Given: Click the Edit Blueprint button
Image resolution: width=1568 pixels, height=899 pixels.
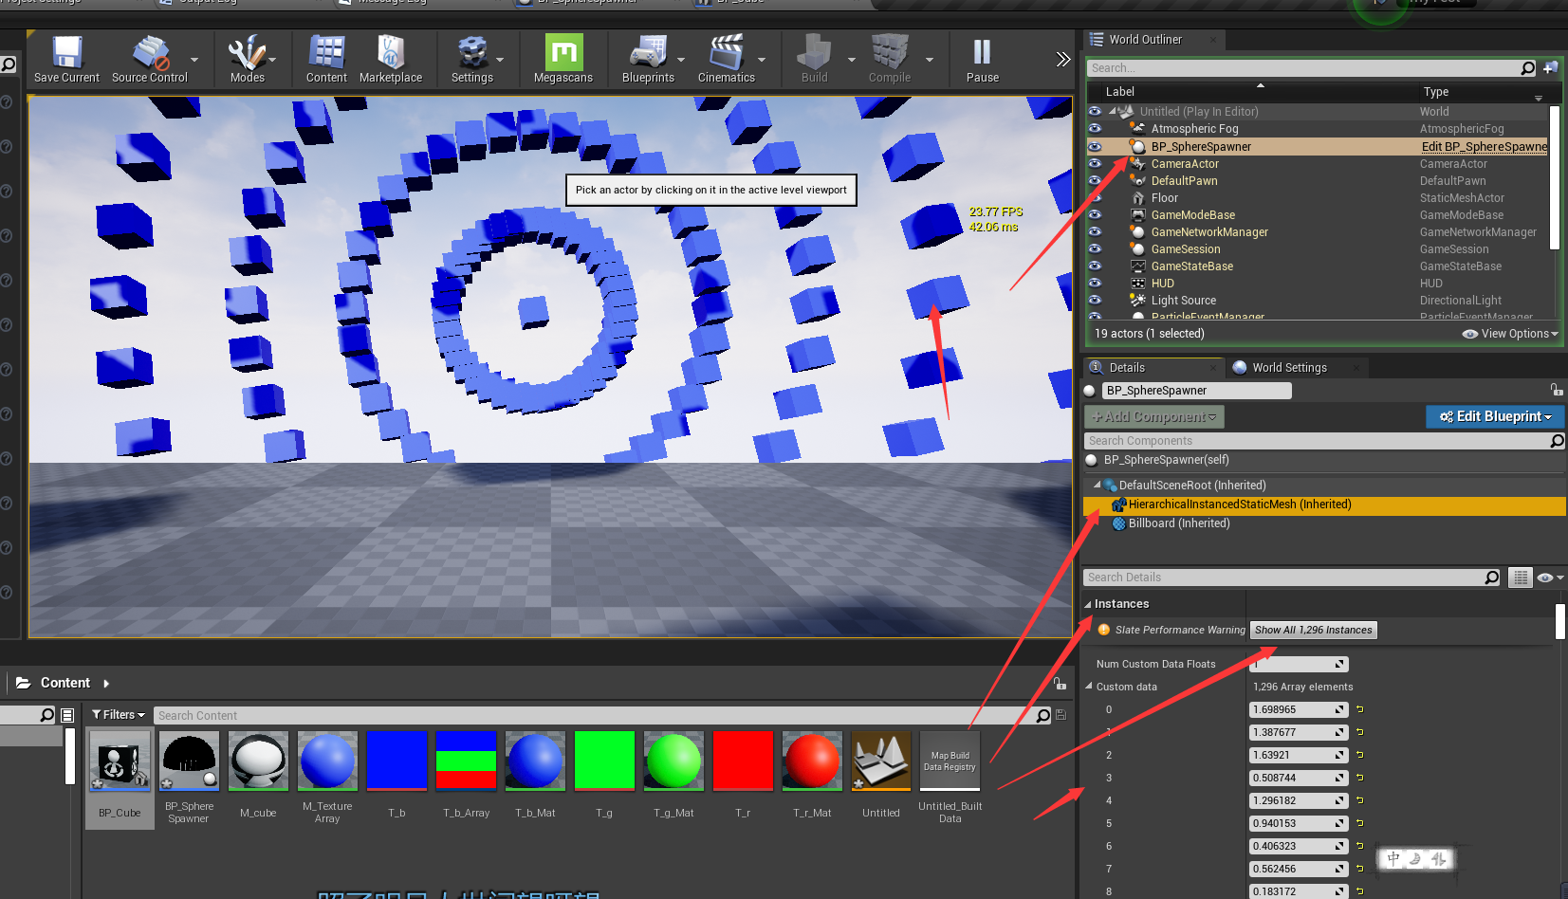Looking at the screenshot, I should click(1495, 416).
